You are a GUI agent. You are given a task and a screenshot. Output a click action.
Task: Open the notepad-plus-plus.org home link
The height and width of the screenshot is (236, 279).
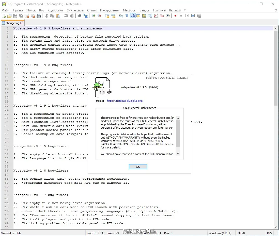pyautogui.click(x=125, y=101)
